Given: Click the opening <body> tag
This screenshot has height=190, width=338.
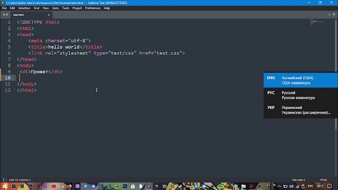Looking at the screenshot, I should click(x=25, y=65).
